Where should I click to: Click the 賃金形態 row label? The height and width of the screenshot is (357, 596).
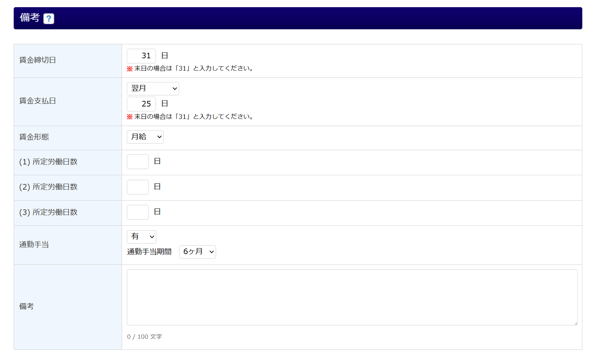coord(34,137)
